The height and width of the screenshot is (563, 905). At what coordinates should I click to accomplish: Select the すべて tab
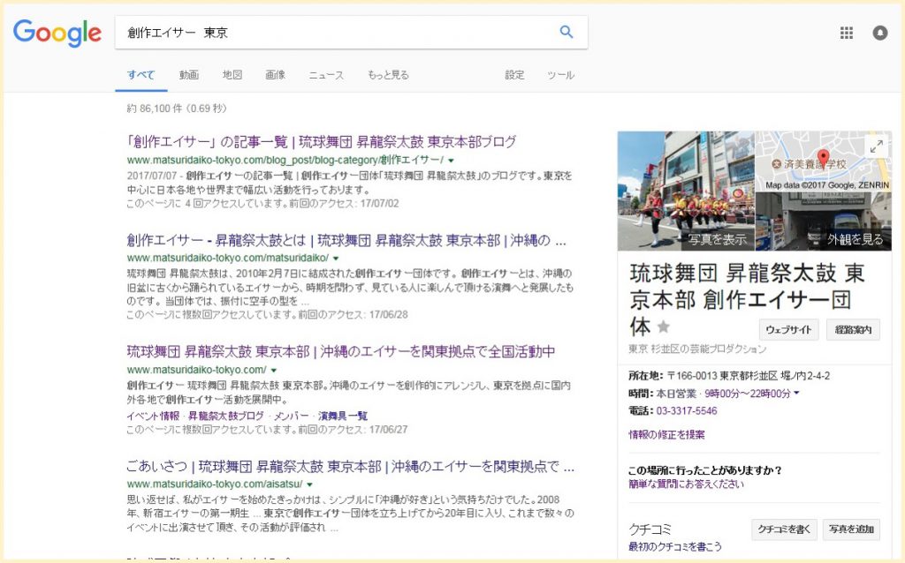pyautogui.click(x=141, y=75)
